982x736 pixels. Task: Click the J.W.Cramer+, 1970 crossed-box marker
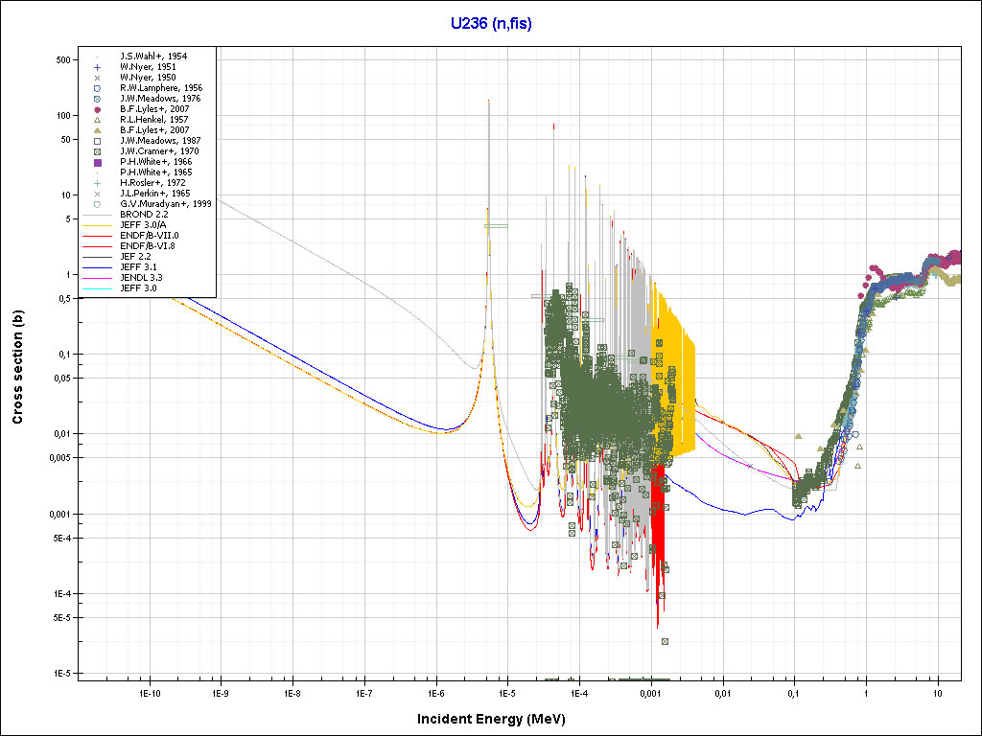(97, 151)
